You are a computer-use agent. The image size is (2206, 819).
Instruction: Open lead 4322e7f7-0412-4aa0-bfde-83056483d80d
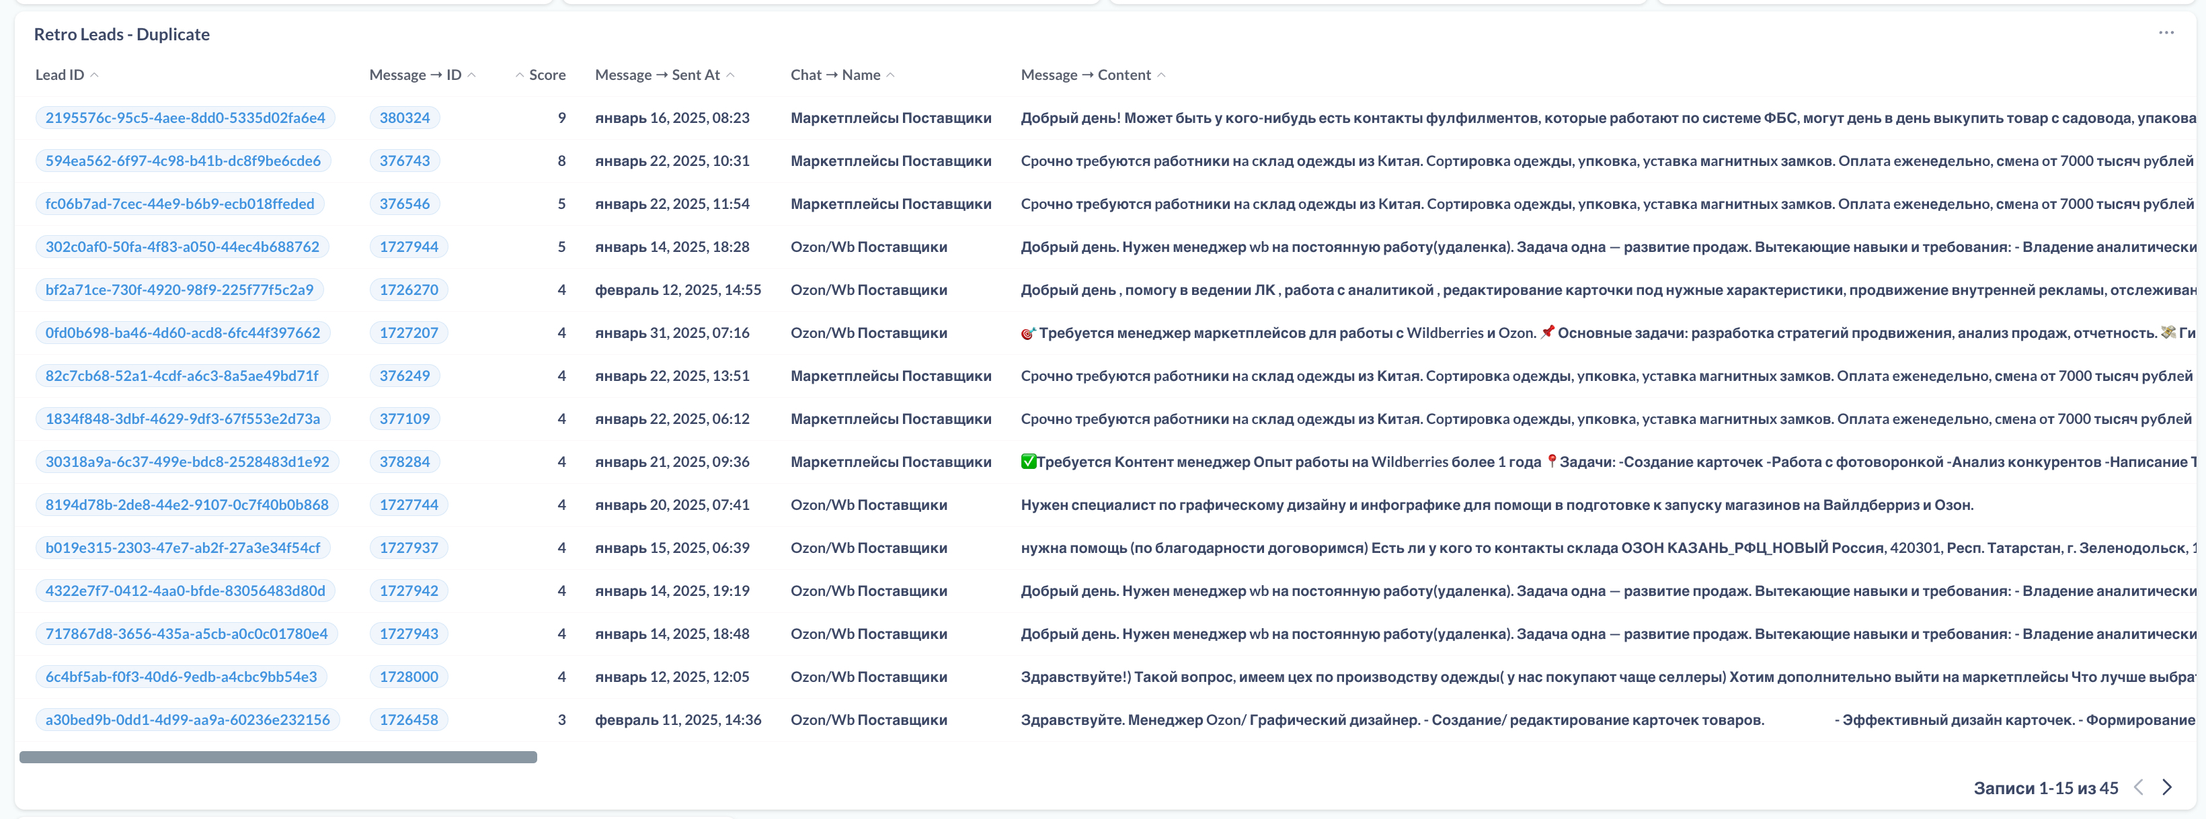(x=185, y=591)
